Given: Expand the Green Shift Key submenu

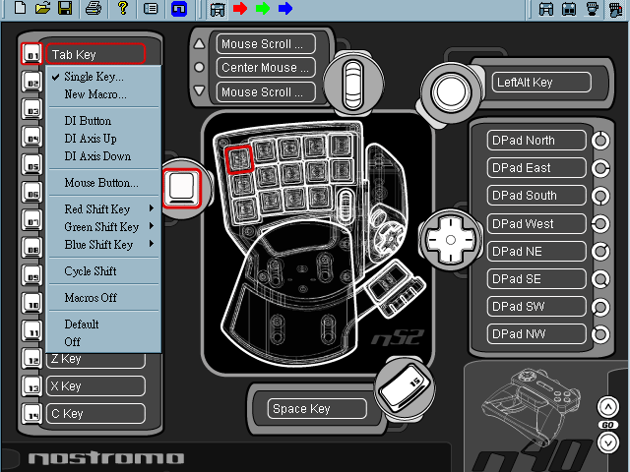Looking at the screenshot, I should 104,227.
